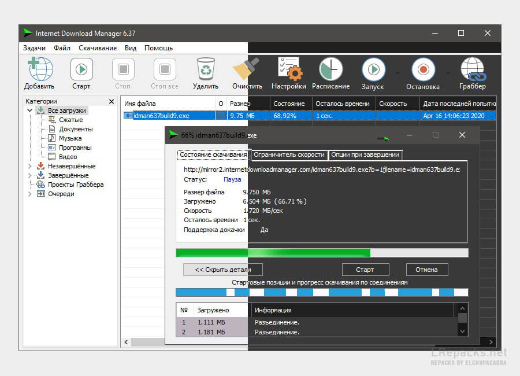Switch to the Опции при завершении tab

pos(365,155)
